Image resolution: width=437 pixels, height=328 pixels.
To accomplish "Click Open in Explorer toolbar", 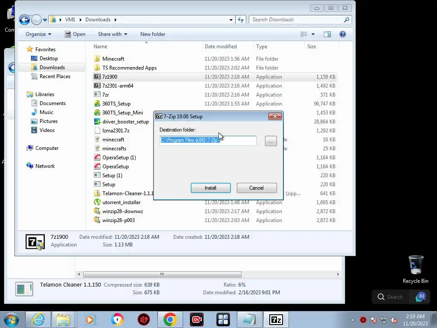I will click(75, 34).
